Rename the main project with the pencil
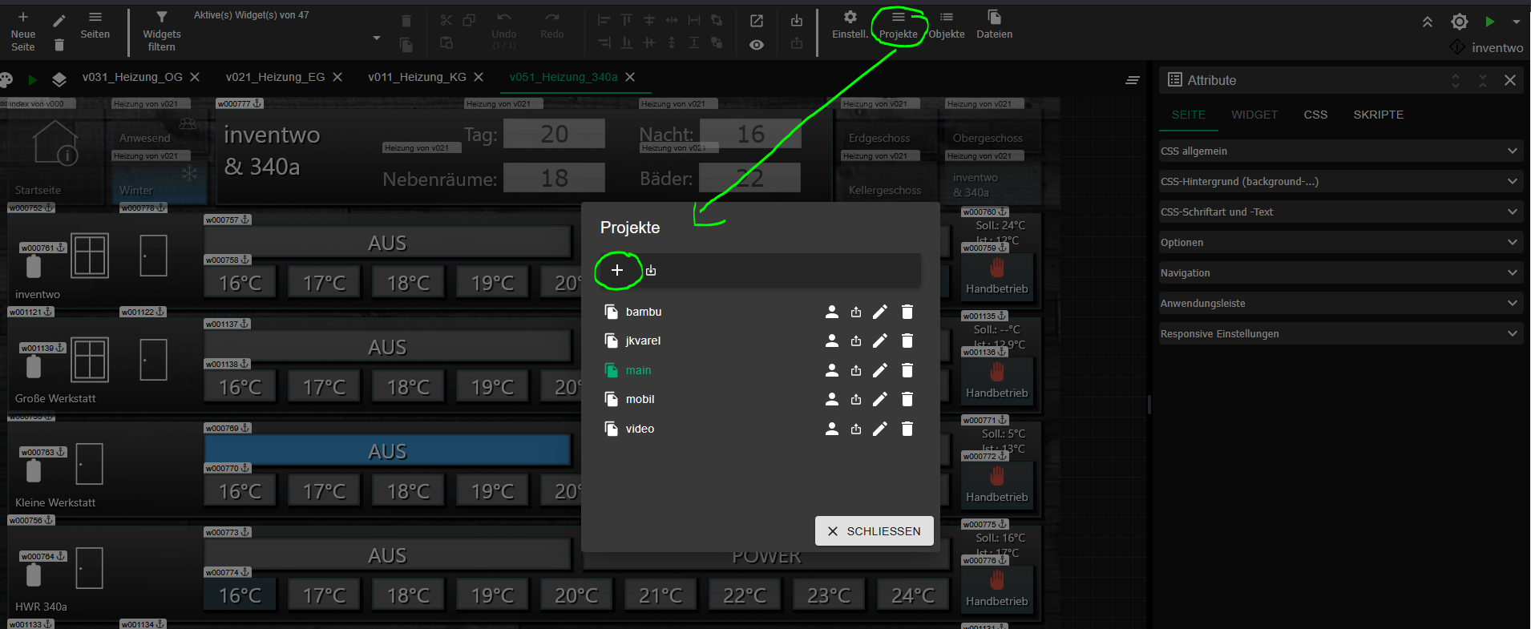 880,370
